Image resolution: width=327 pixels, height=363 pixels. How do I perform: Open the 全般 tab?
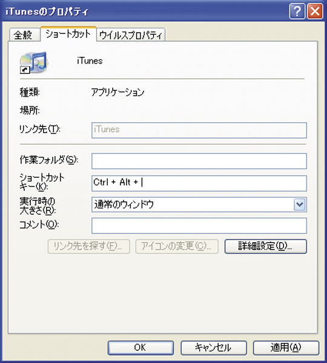pos(24,35)
